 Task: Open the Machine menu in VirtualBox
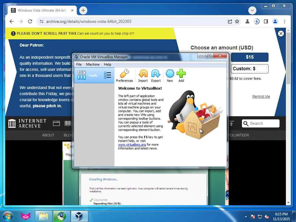93,64
